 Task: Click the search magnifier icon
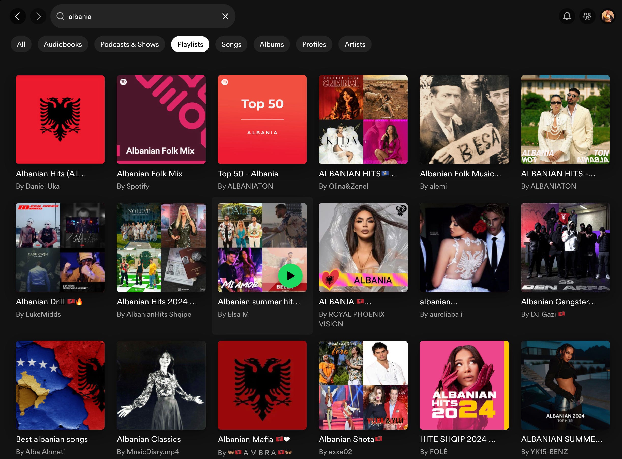60,16
